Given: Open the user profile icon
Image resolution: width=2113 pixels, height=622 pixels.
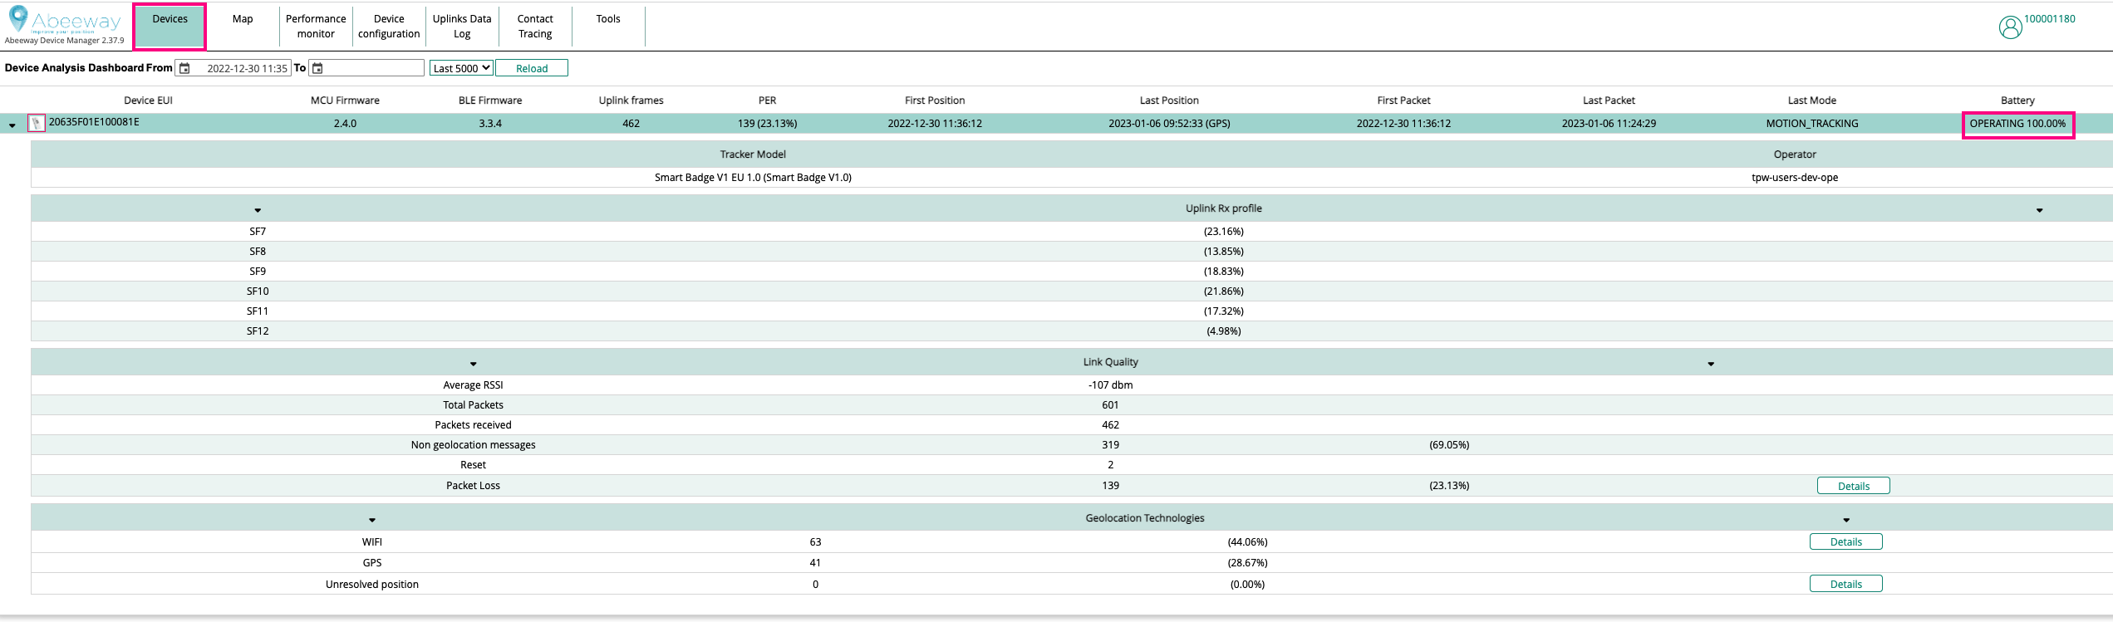Looking at the screenshot, I should (2010, 28).
